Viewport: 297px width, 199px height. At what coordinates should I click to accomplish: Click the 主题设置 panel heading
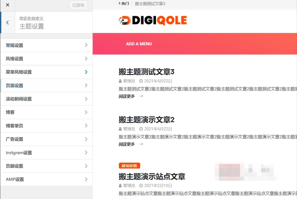[x=32, y=26]
